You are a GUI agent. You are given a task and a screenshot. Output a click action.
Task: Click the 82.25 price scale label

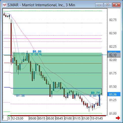(113, 47)
